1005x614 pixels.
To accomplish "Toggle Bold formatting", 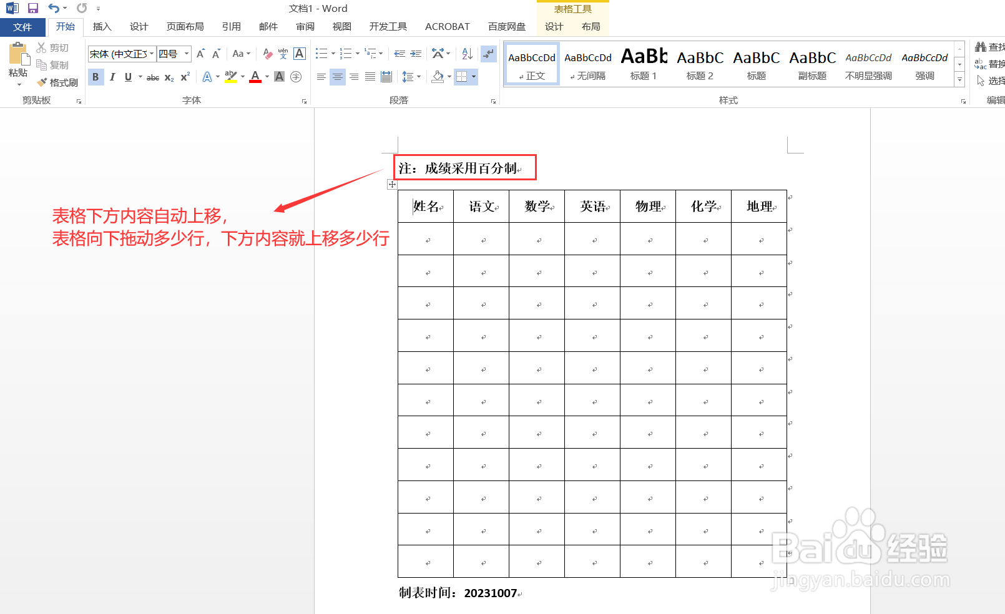I will [x=96, y=77].
